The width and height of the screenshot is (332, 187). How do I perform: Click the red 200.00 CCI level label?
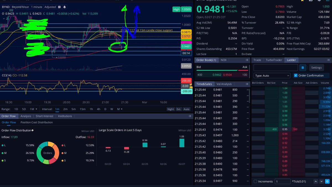[x=186, y=81]
